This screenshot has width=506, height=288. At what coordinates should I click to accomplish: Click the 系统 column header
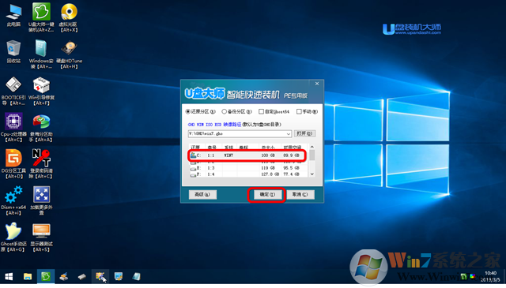(x=228, y=148)
